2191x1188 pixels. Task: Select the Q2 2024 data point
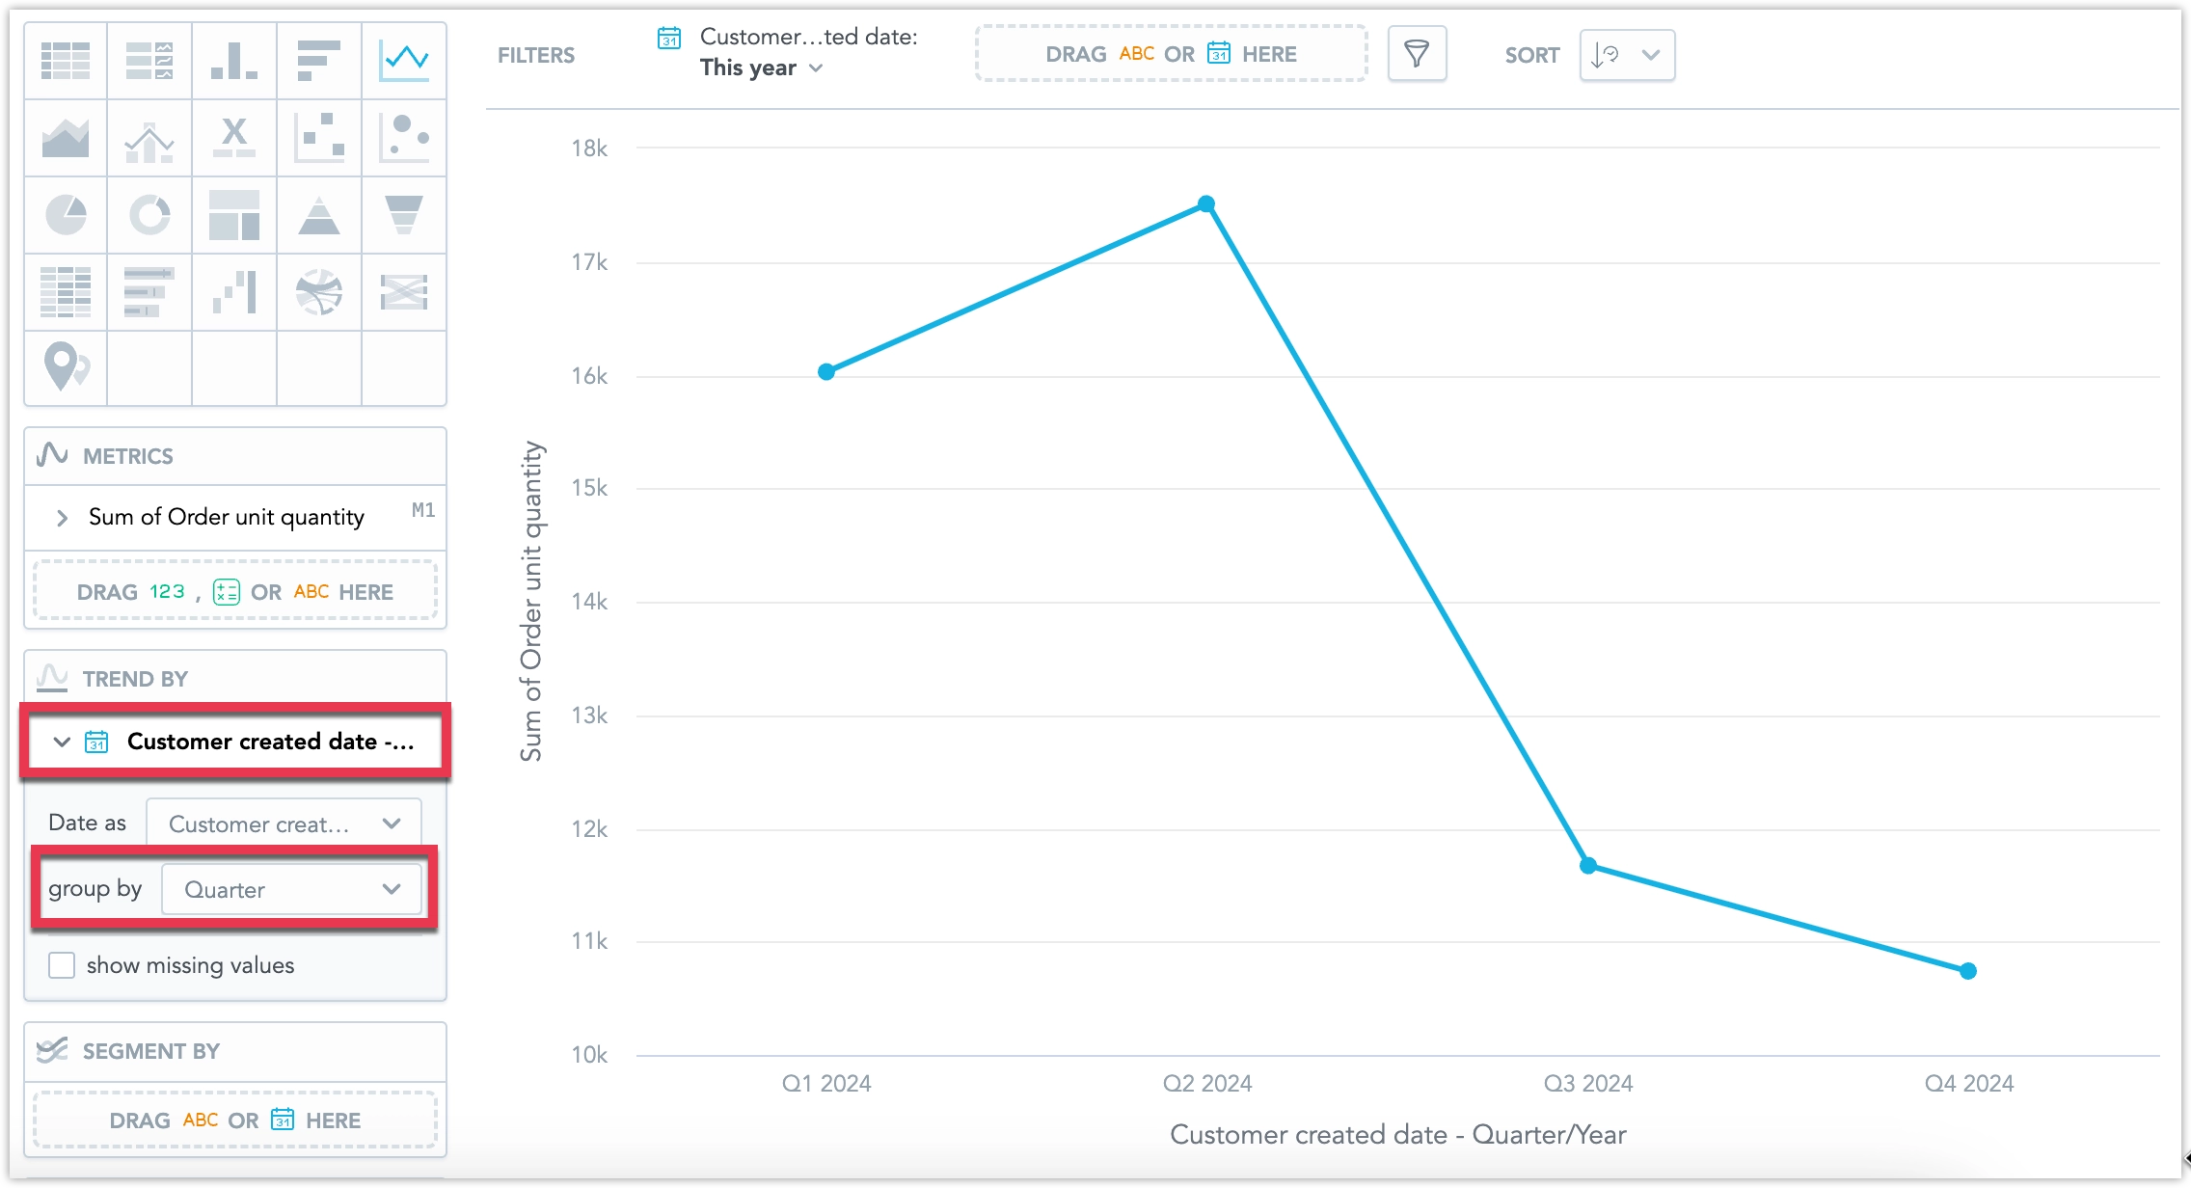pos(1206,202)
